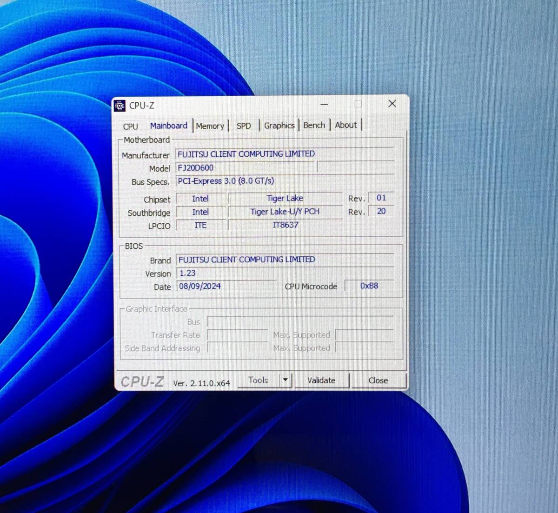Close CPU-Z with the X button
The width and height of the screenshot is (558, 513).
coord(392,104)
